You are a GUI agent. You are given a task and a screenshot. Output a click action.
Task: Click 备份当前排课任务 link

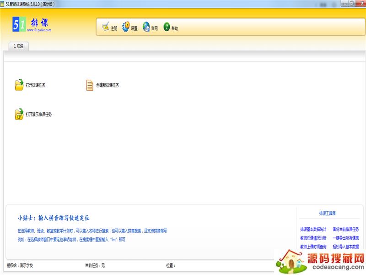tap(346, 229)
